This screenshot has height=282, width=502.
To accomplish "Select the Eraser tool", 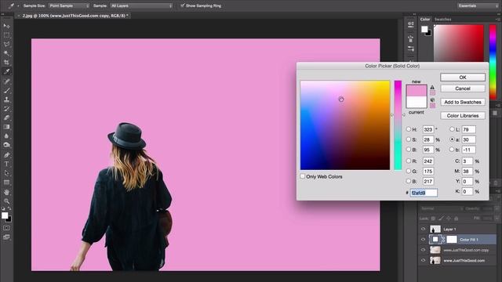I will click(6, 117).
